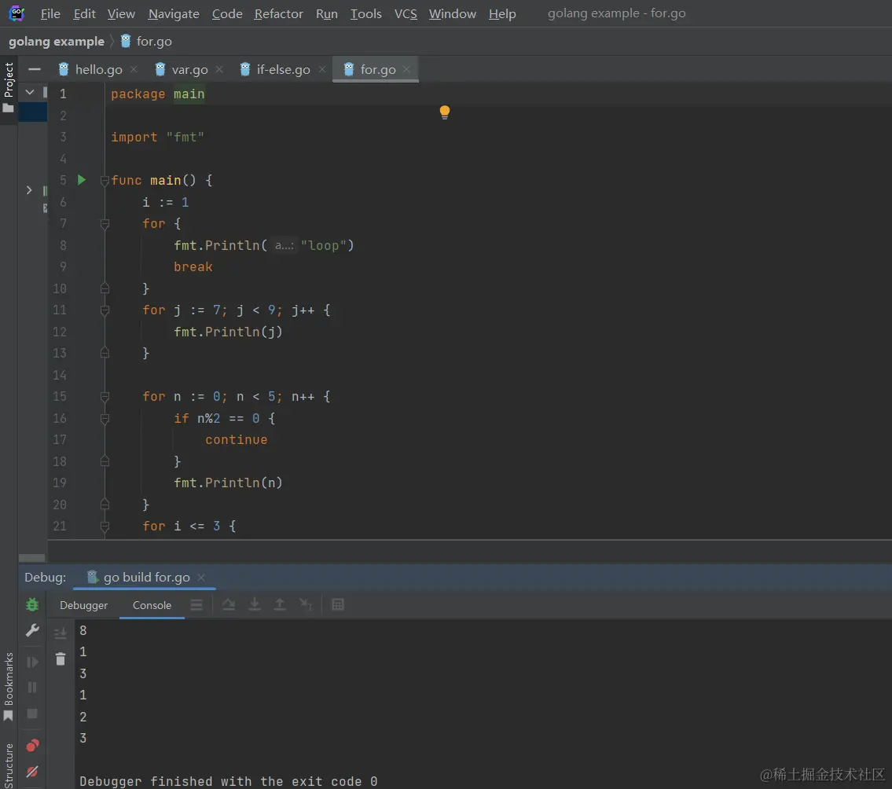Click the for.go breadcrumb item

146,42
